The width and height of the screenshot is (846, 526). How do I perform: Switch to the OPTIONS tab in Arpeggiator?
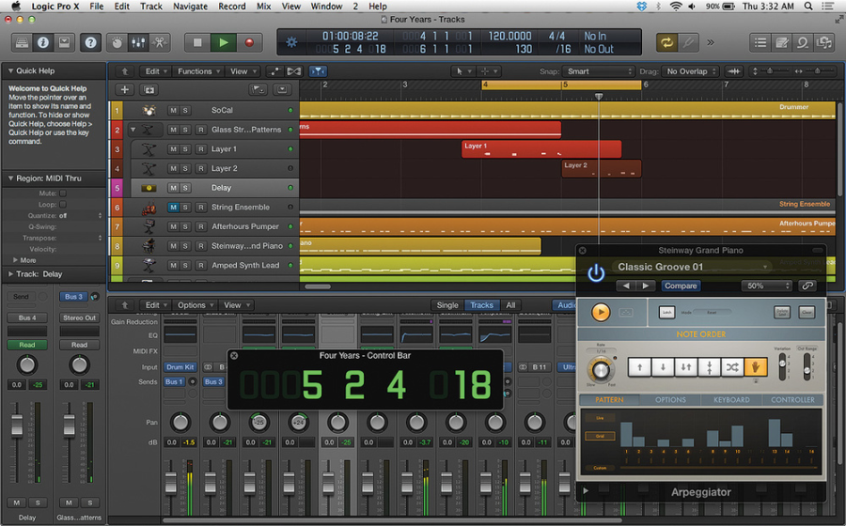tap(670, 400)
